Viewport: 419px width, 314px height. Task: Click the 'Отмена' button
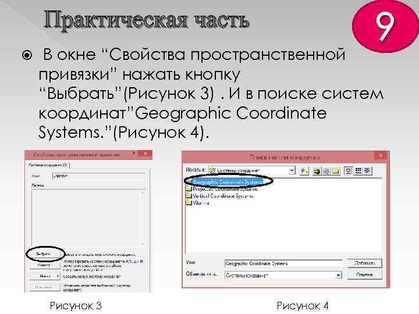[364, 274]
